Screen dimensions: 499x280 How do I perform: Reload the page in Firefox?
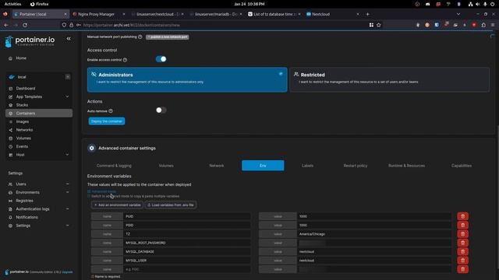point(25,25)
